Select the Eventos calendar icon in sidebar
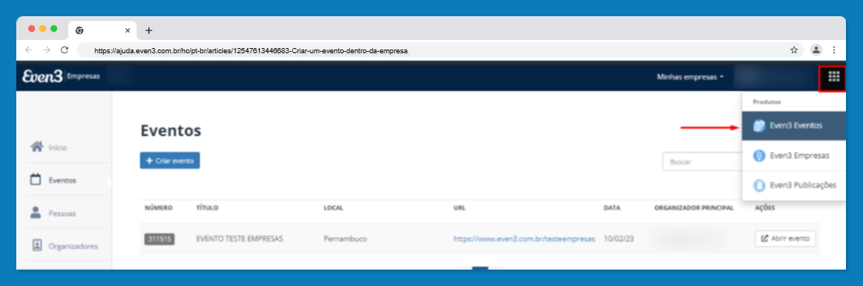 [36, 180]
